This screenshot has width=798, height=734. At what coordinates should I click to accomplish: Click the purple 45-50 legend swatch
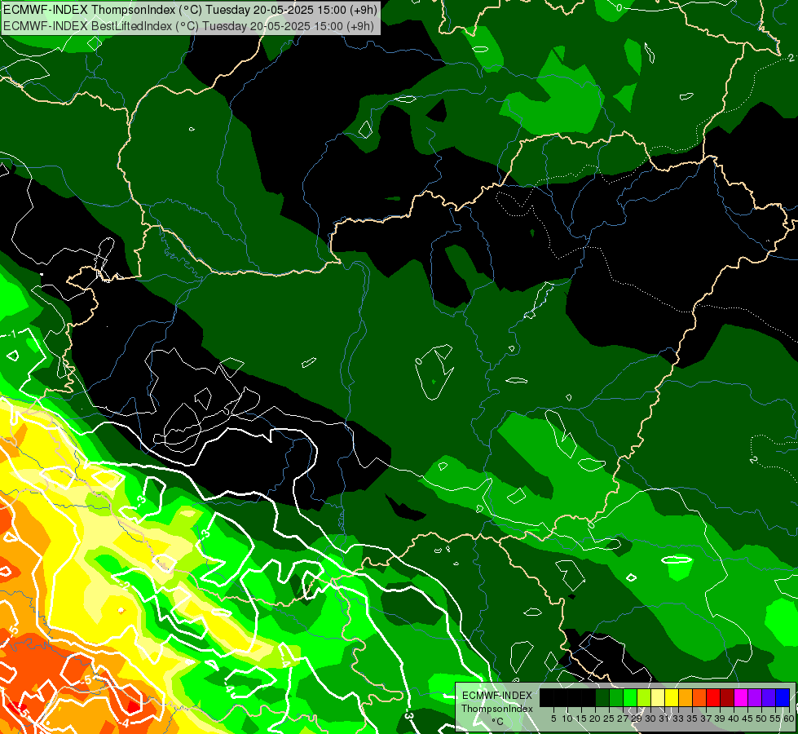[756, 697]
